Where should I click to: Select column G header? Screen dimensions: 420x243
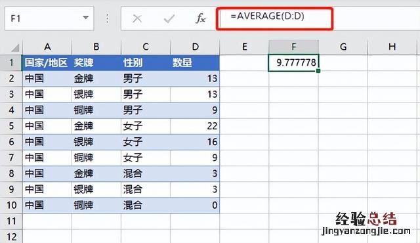coord(343,47)
